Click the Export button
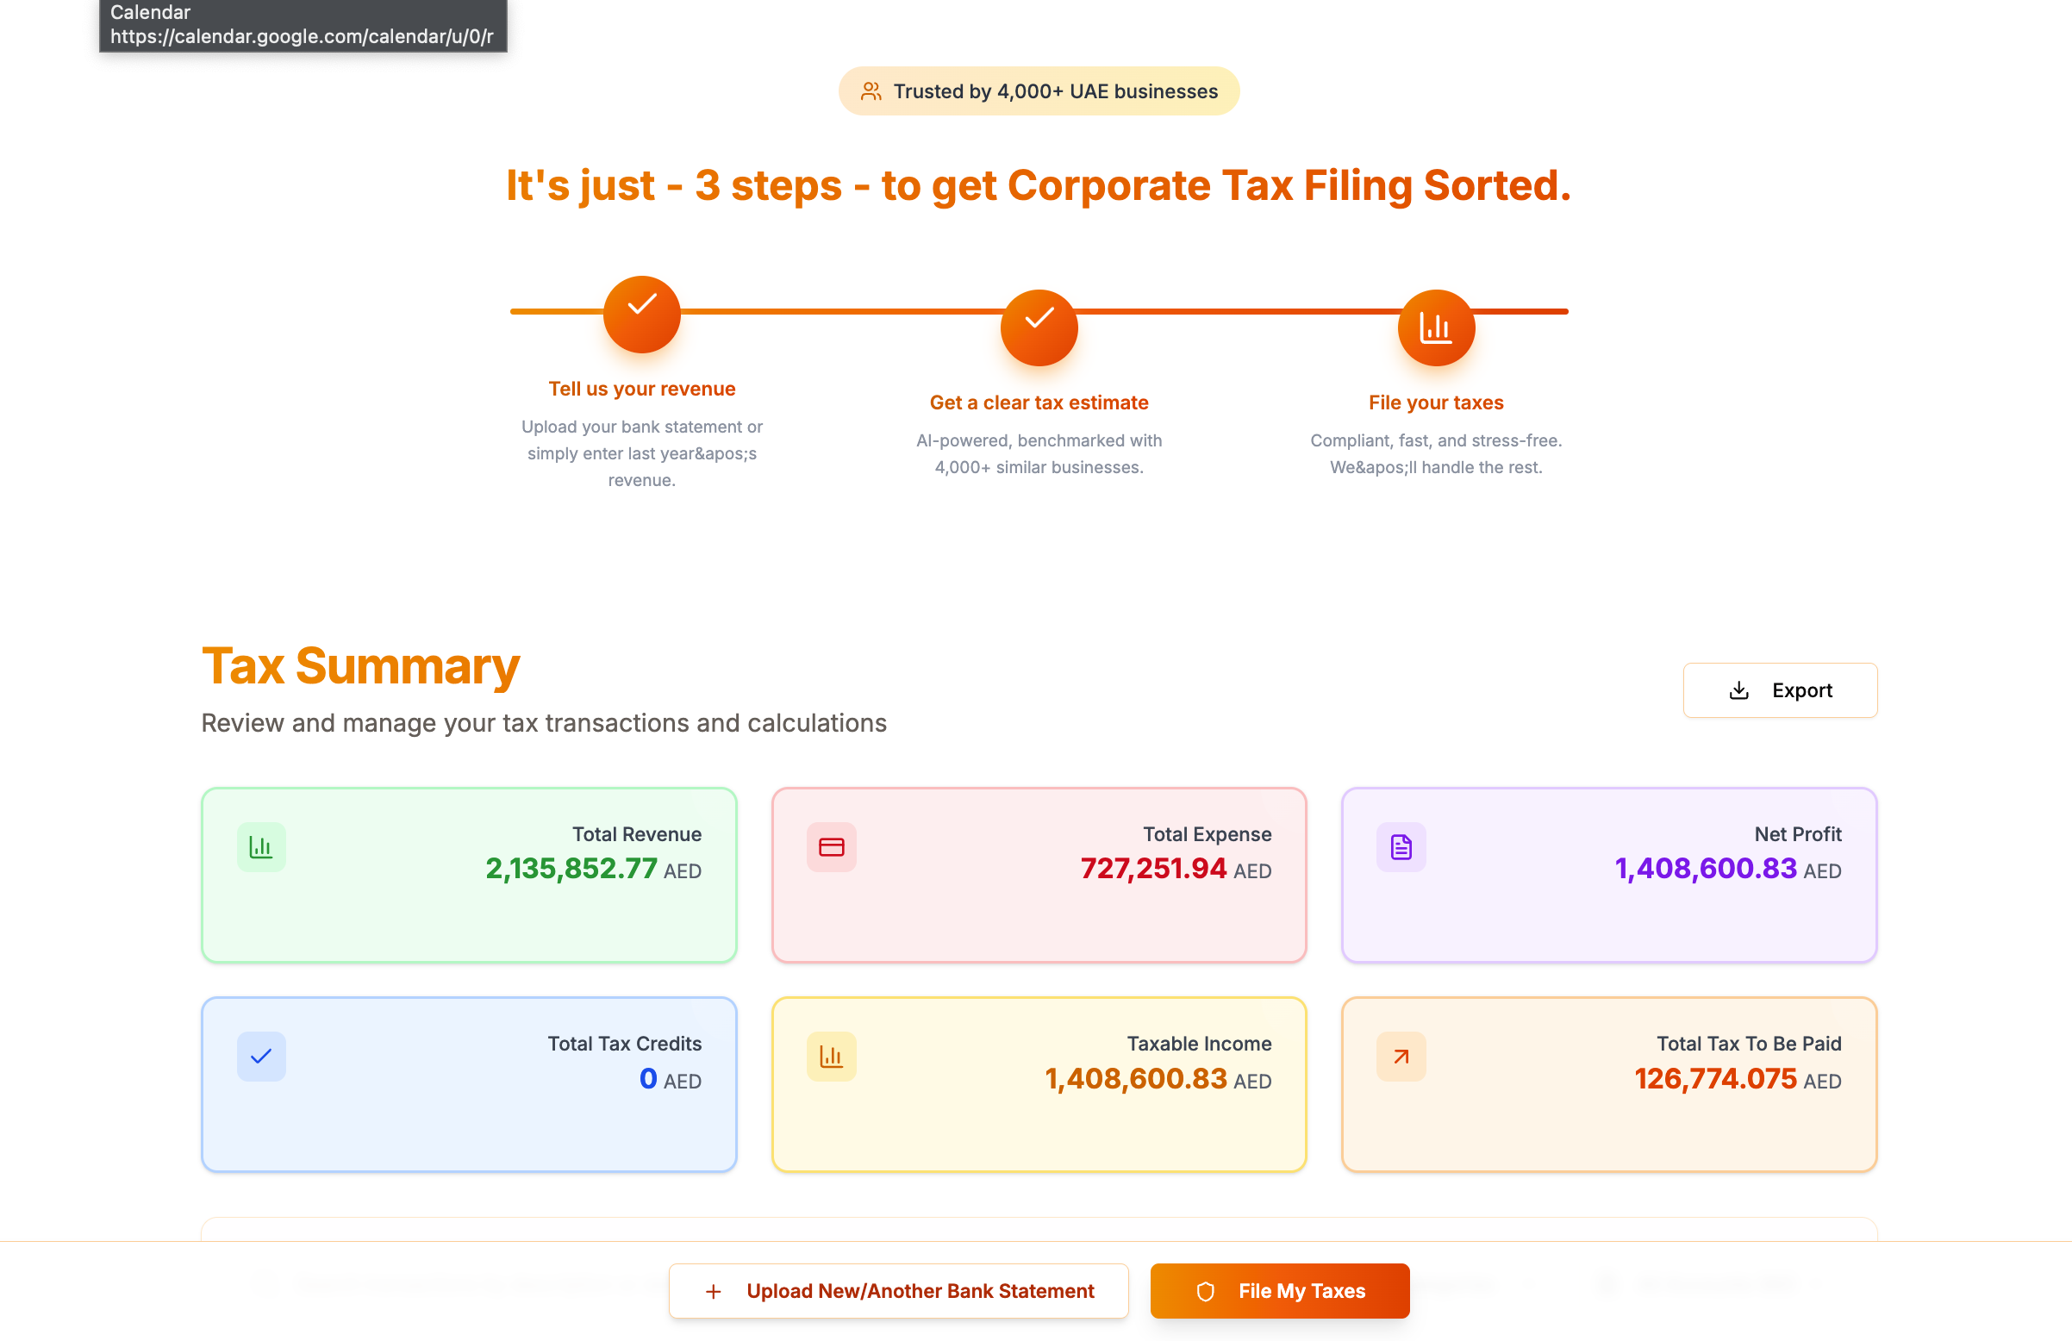The image size is (2072, 1341). 1780,689
